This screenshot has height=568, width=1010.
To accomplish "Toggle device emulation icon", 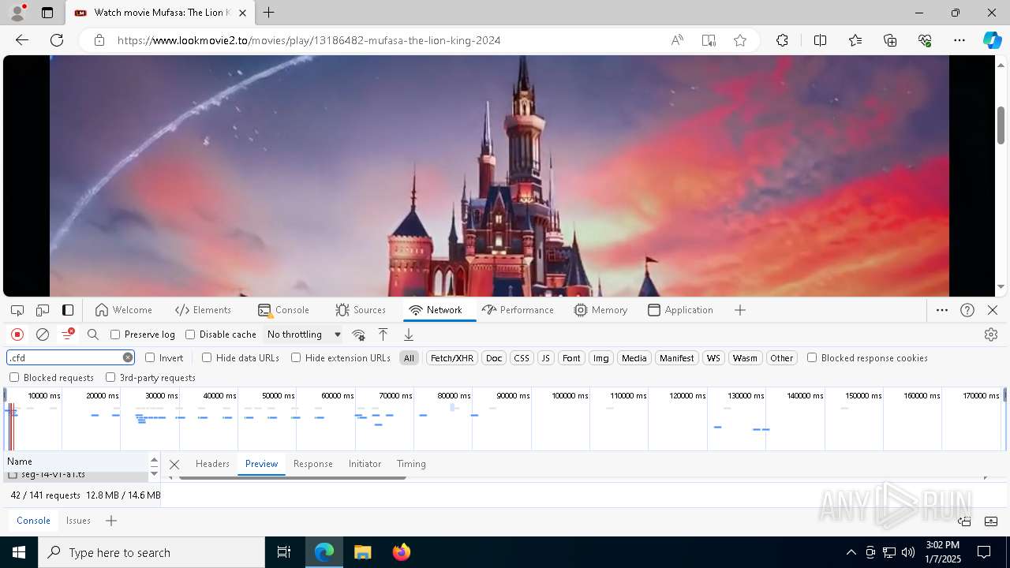I will point(43,310).
